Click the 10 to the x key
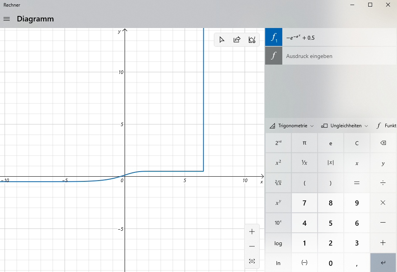397x272 pixels. 278,223
